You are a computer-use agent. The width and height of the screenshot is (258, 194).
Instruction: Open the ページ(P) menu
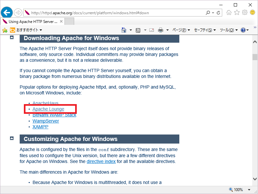click(181, 30)
